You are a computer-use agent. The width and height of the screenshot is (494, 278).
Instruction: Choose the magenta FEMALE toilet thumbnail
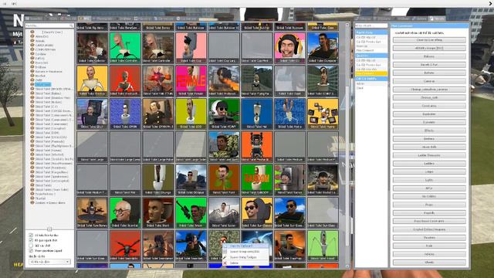(x=191, y=80)
